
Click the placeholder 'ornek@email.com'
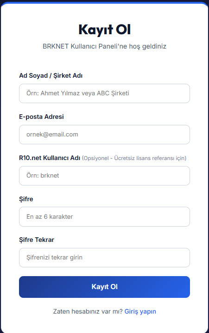[52, 135]
